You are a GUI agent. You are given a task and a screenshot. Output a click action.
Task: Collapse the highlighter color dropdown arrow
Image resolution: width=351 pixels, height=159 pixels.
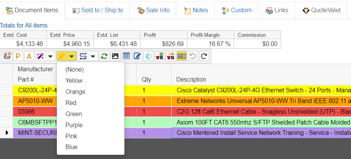tap(72, 56)
